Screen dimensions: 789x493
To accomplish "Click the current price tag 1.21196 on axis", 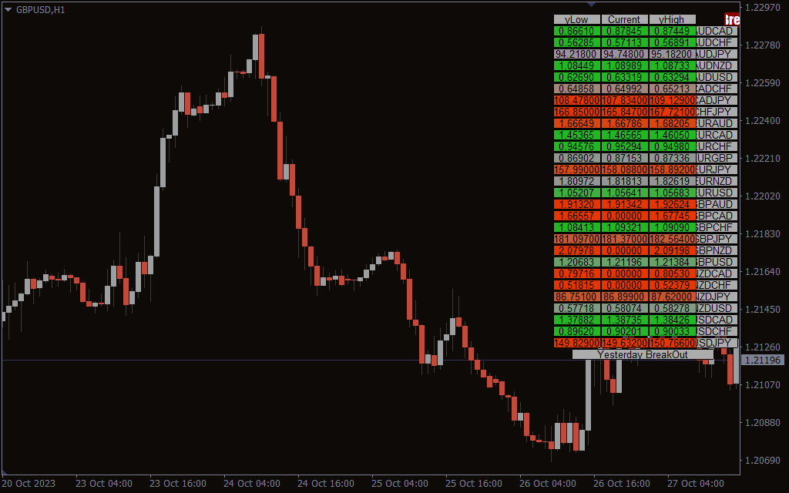I will coord(763,360).
